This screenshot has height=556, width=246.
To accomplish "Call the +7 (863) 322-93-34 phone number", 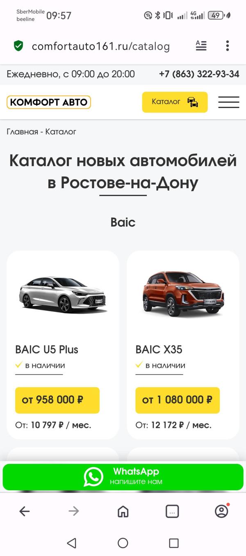I will pos(199,74).
